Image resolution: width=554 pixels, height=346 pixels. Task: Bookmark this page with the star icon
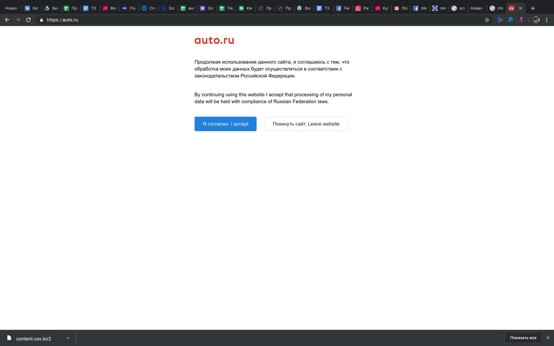pyautogui.click(x=487, y=20)
